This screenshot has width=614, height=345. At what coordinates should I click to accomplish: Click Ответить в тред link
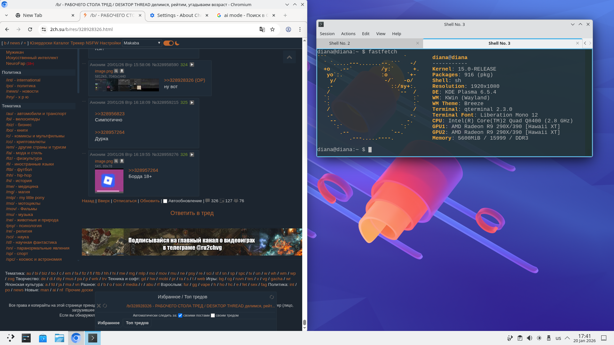tap(192, 213)
